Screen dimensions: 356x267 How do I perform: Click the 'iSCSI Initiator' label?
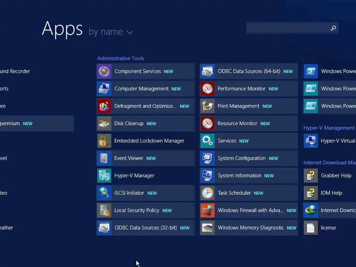click(x=129, y=193)
